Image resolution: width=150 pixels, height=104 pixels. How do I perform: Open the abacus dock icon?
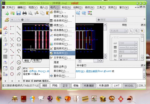pos(85,98)
